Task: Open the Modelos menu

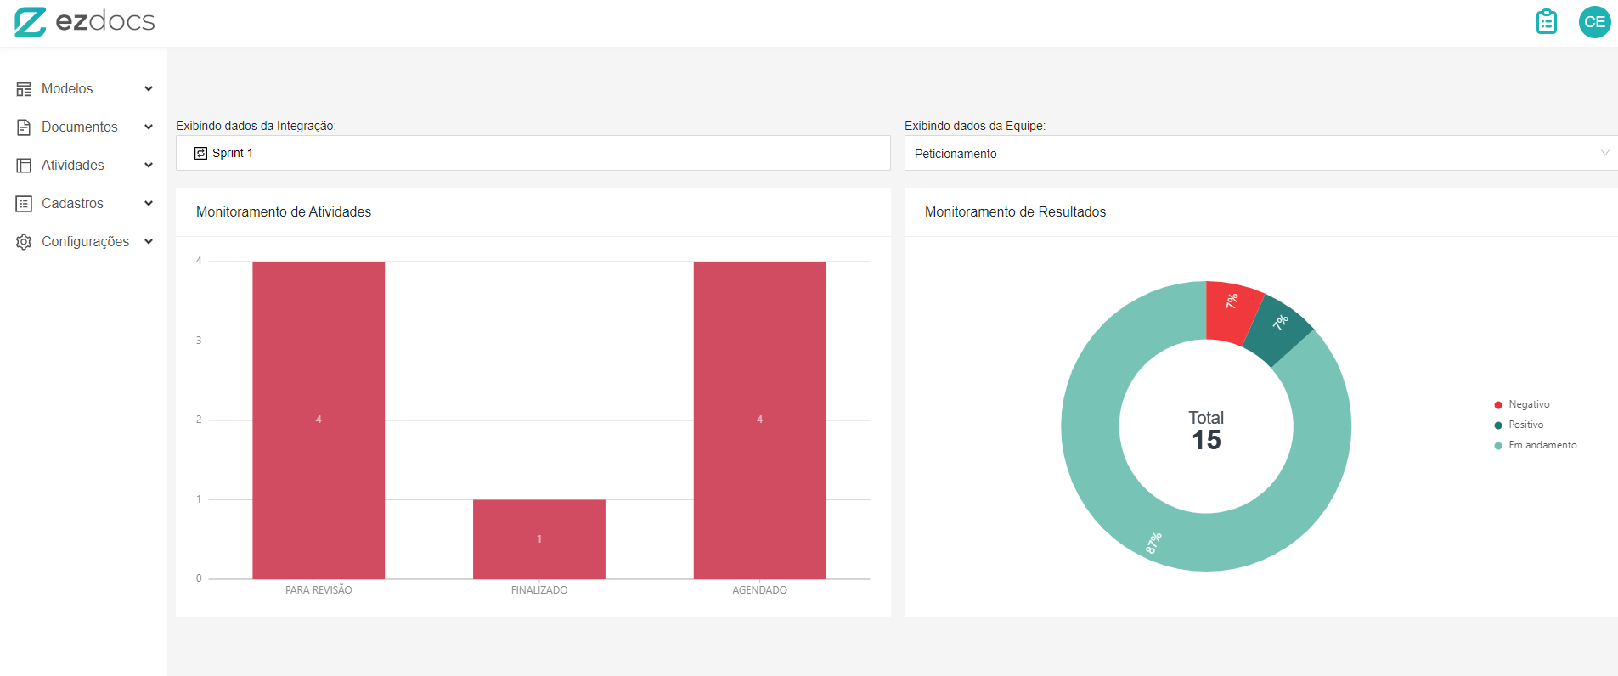Action: pyautogui.click(x=84, y=89)
